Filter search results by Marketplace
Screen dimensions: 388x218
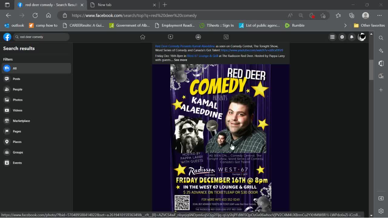coord(36,121)
